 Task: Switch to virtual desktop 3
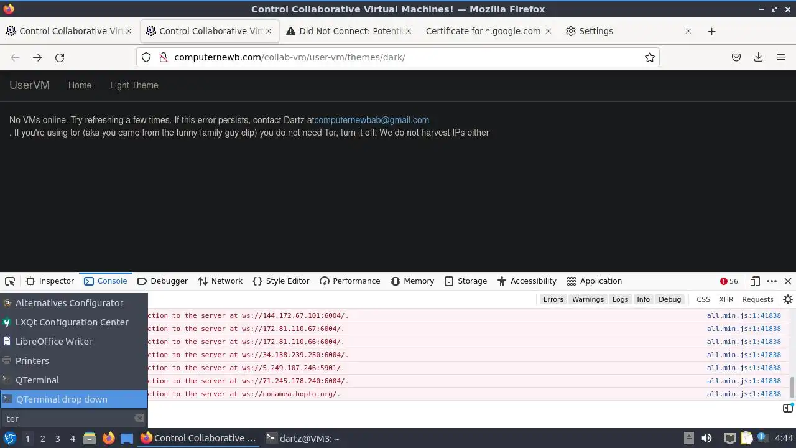click(58, 439)
